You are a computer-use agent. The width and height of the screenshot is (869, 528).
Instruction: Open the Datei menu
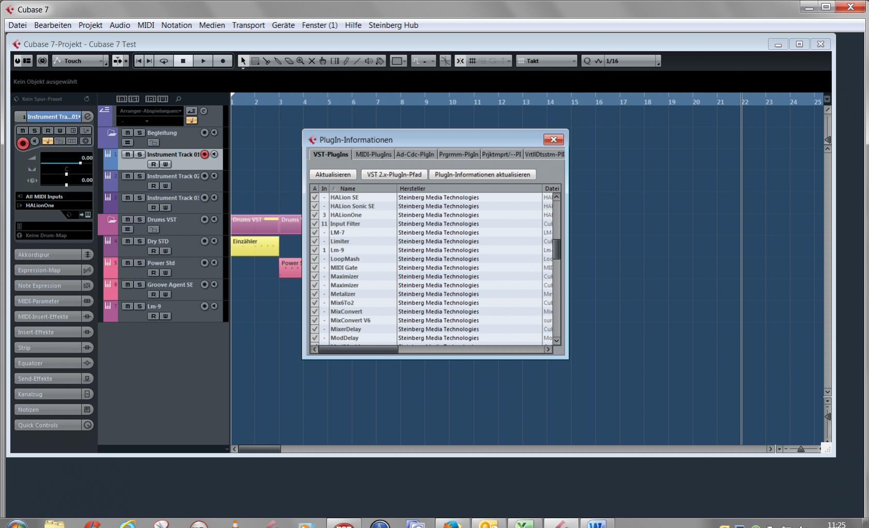(18, 25)
